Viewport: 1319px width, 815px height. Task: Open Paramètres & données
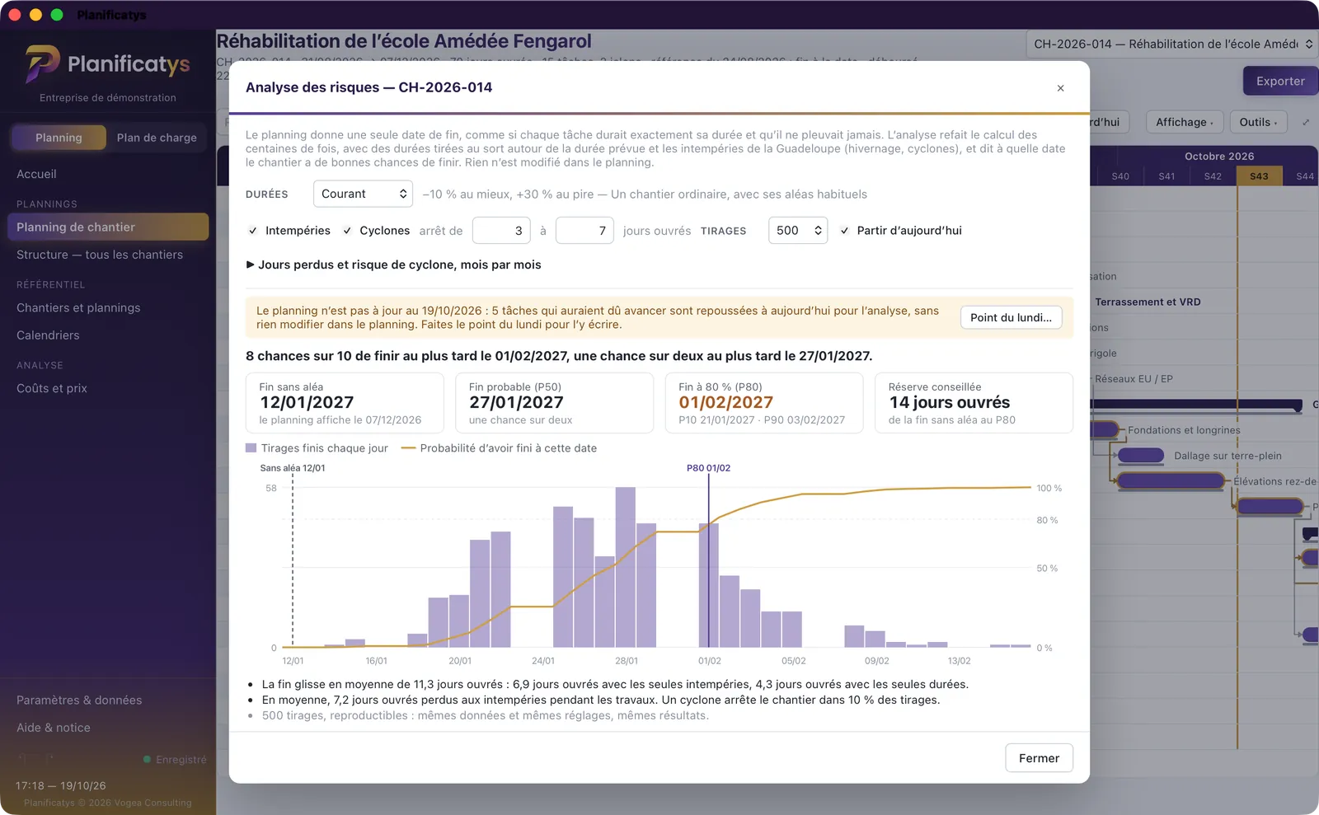click(x=79, y=700)
